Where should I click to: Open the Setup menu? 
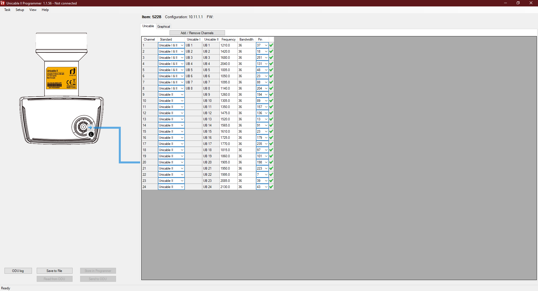20,10
